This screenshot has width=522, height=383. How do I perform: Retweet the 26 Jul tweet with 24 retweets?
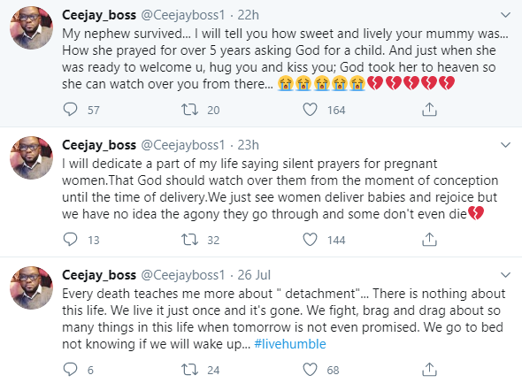tap(189, 370)
